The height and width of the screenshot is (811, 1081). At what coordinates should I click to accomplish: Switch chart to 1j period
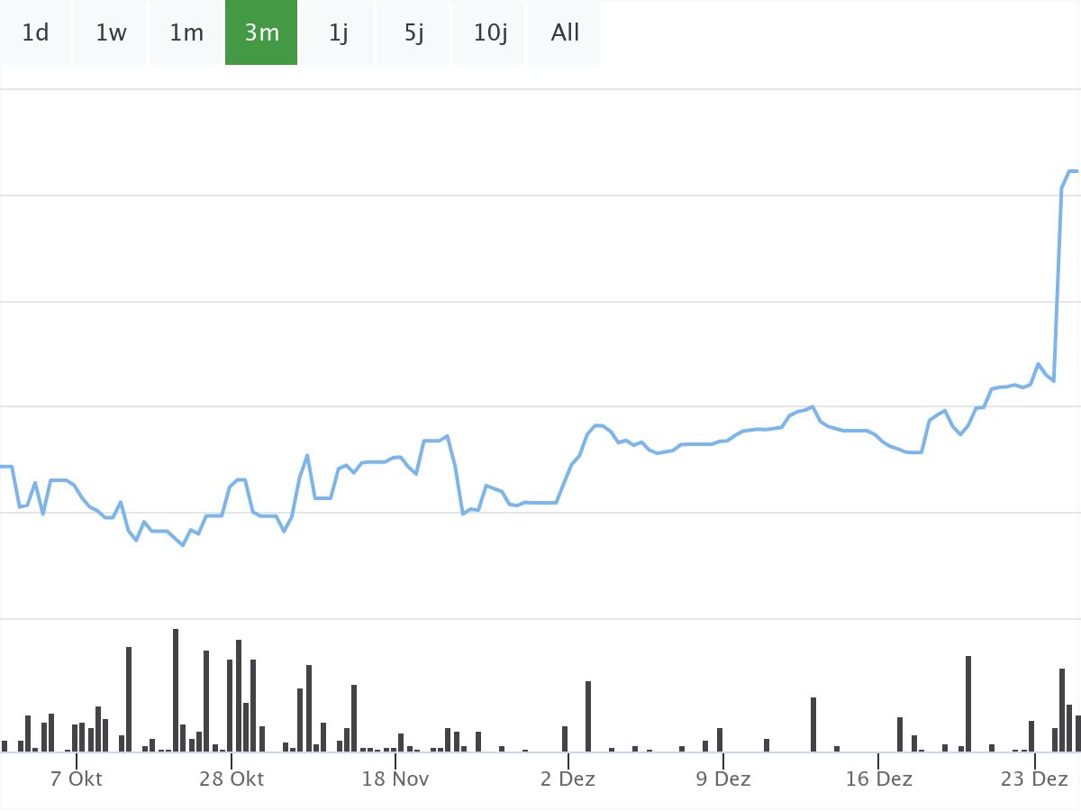point(338,33)
